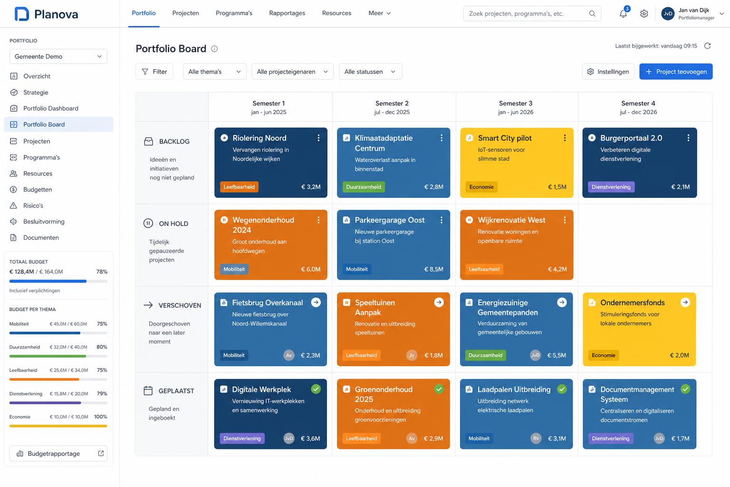Click the Backlog row inbox icon
Image resolution: width=730 pixels, height=487 pixels.
click(x=148, y=141)
